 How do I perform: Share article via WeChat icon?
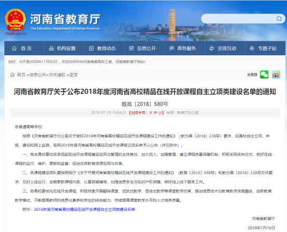[264, 74]
